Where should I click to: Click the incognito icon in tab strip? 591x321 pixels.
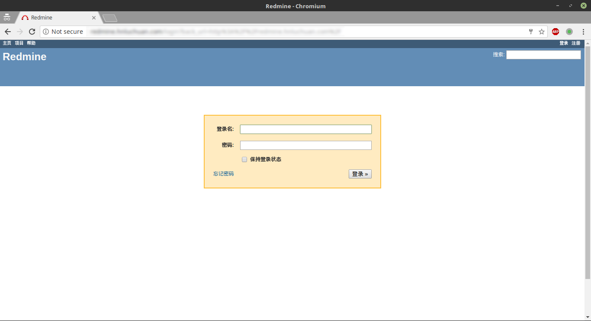(x=7, y=17)
